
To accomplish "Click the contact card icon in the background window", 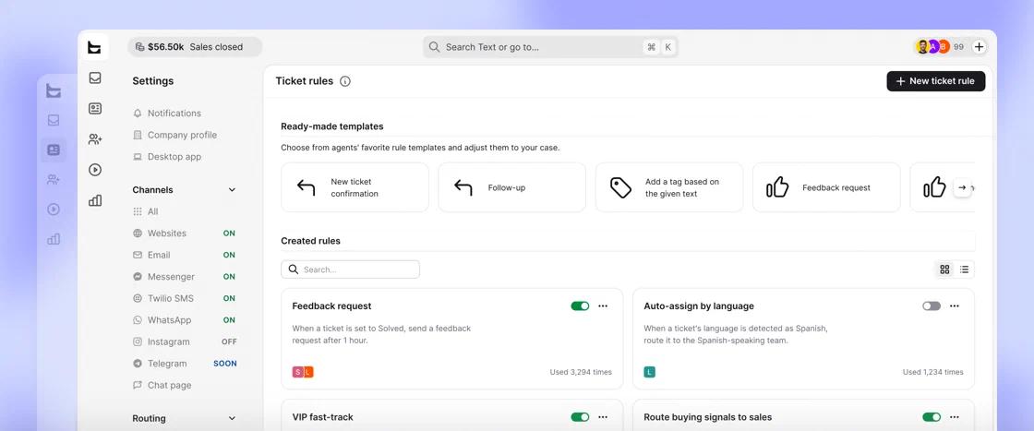I will click(x=54, y=150).
